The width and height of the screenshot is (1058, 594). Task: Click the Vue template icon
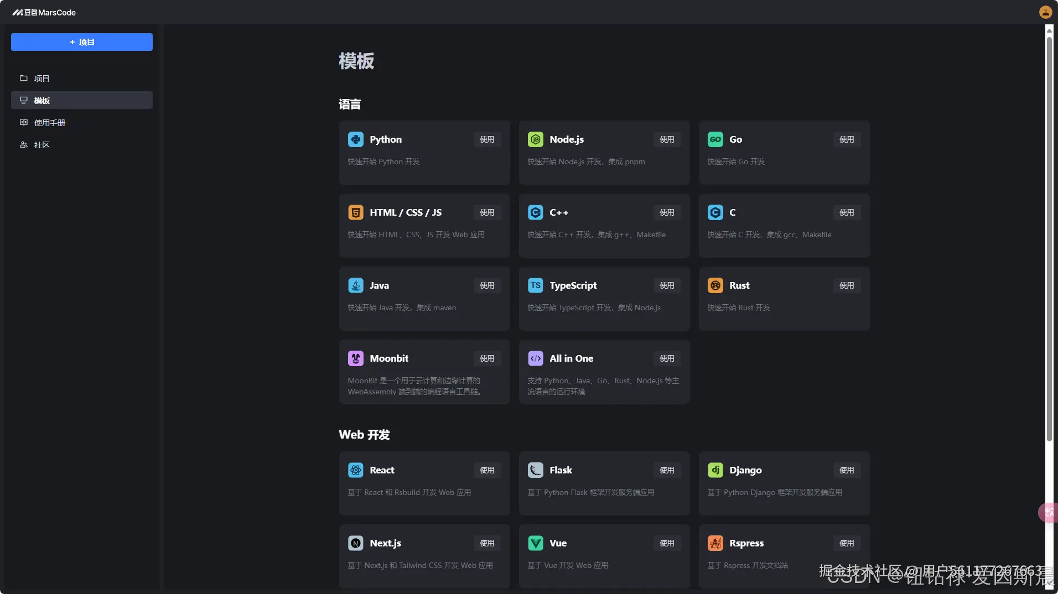tap(536, 543)
